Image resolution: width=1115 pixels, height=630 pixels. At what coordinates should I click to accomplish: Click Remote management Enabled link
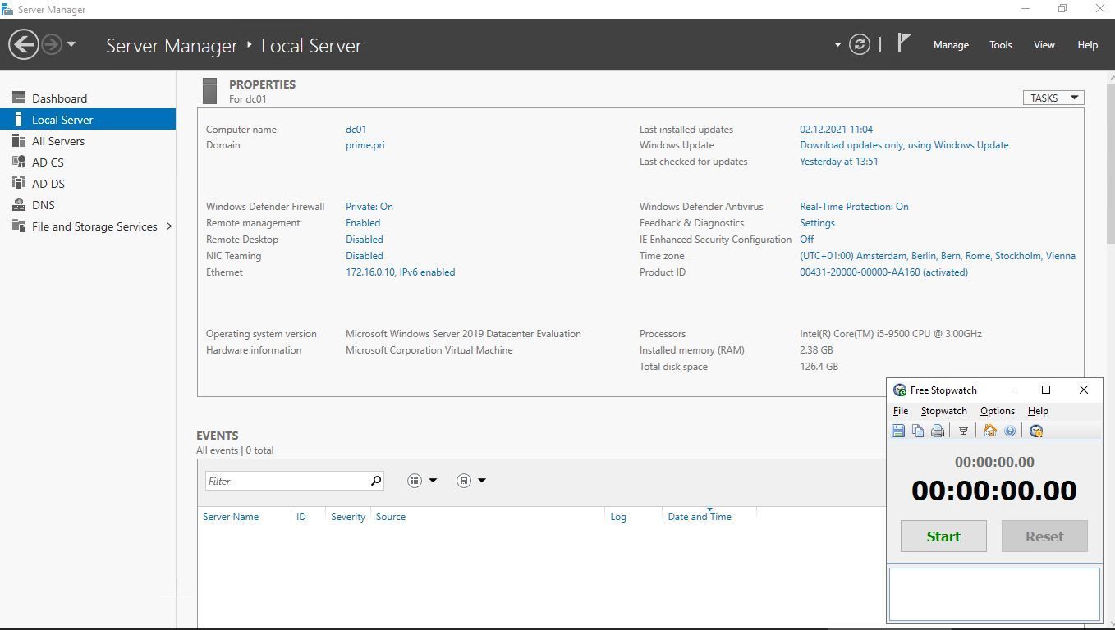(363, 223)
